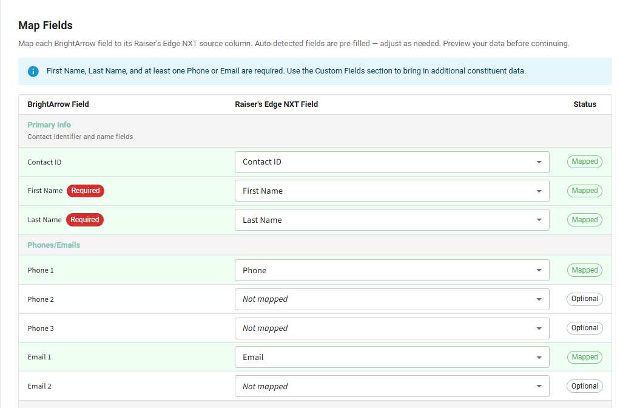Image resolution: width=620 pixels, height=408 pixels.
Task: Open the Phone 1 source column dropdown
Action: tap(392, 271)
